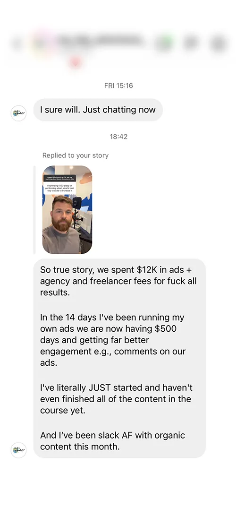
Task: Tap the "FRI 15:16" timestamp
Action: click(118, 86)
